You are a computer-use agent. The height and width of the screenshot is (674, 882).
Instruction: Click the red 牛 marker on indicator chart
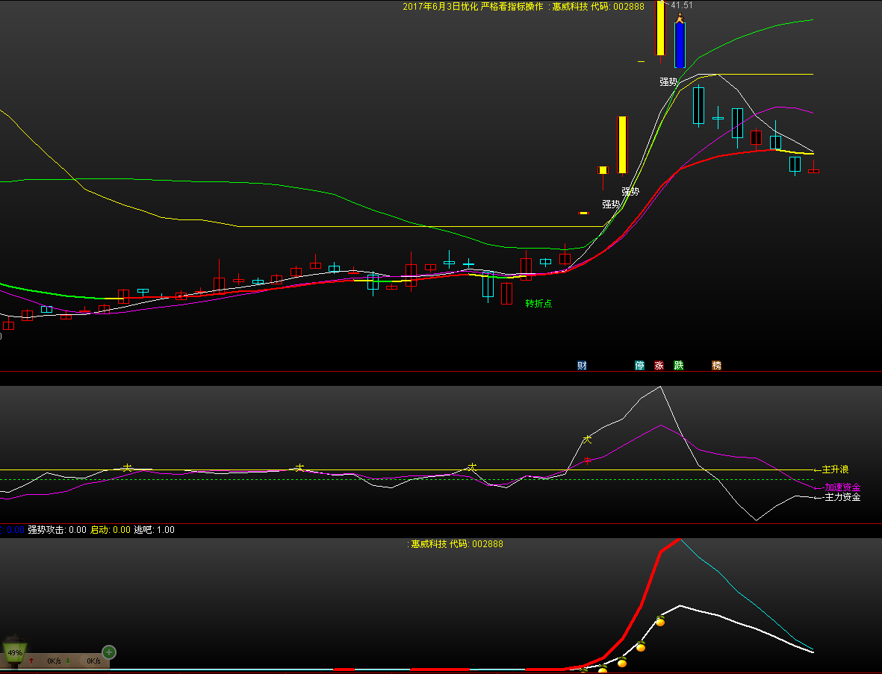tap(587, 461)
